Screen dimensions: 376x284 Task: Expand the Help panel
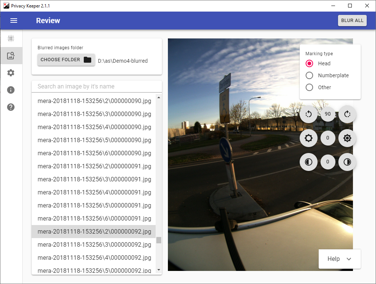340,259
